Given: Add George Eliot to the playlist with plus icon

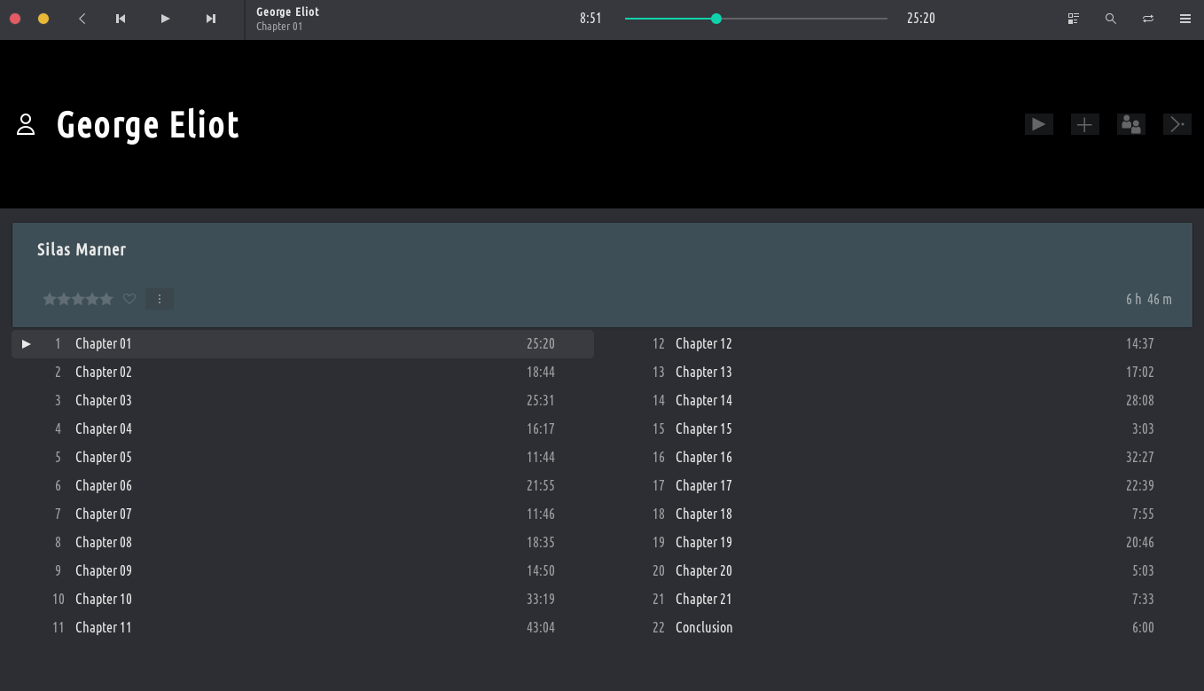Looking at the screenshot, I should click(x=1084, y=124).
